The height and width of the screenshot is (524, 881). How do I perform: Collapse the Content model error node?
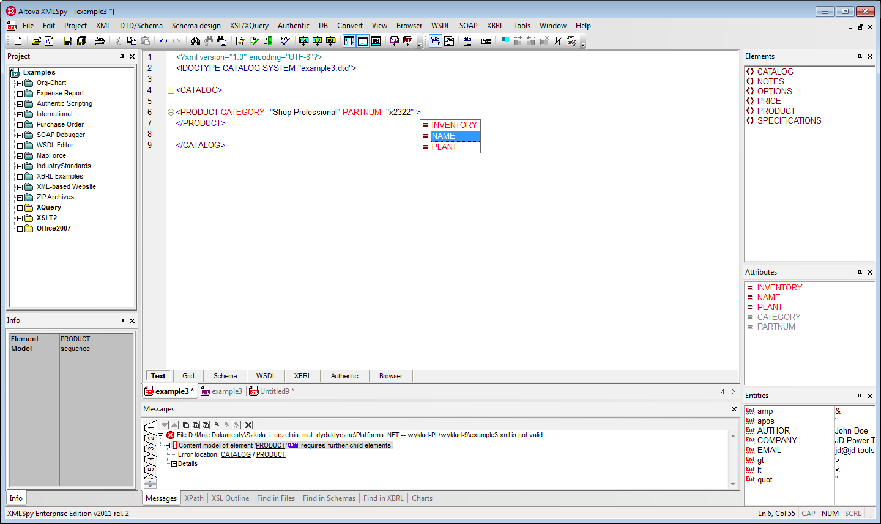click(167, 445)
